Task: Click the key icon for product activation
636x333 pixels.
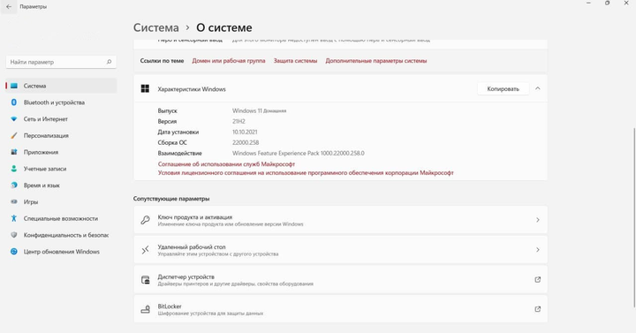Action: [x=145, y=220]
